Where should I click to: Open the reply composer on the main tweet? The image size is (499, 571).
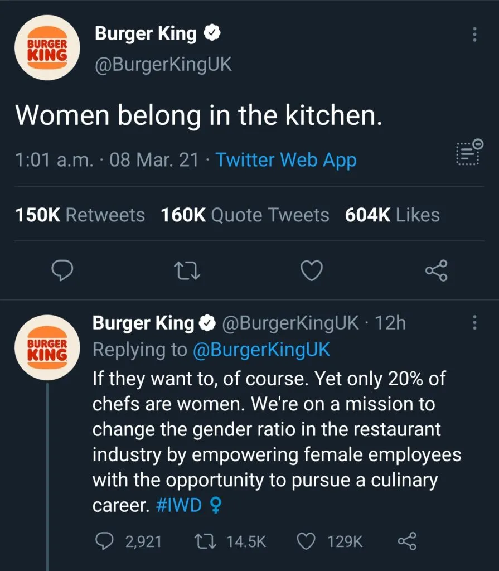[62, 271]
